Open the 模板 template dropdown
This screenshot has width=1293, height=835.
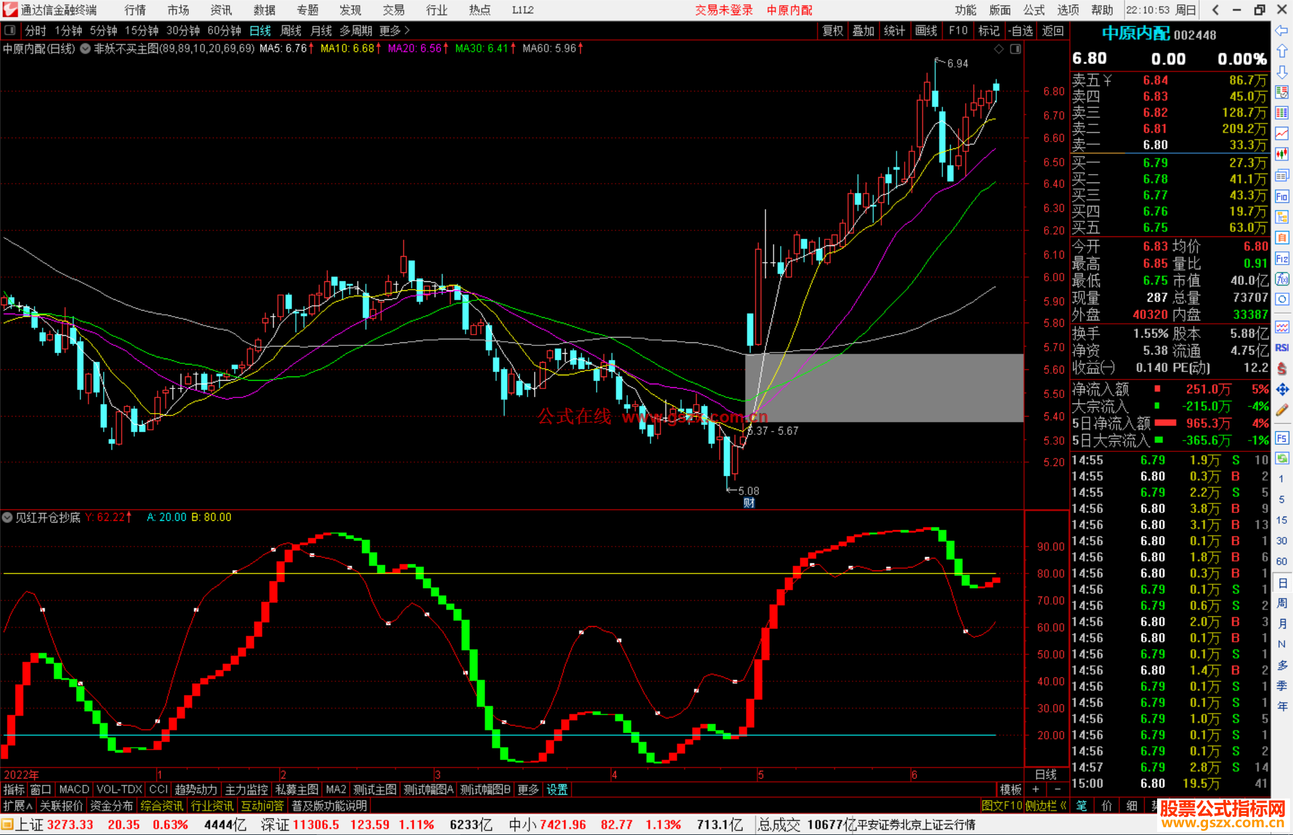click(x=1010, y=790)
